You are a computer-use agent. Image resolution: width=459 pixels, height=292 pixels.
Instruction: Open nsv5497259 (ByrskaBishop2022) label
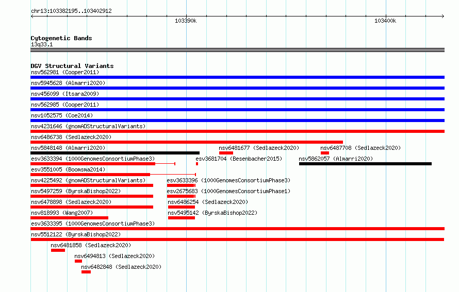[76, 191]
